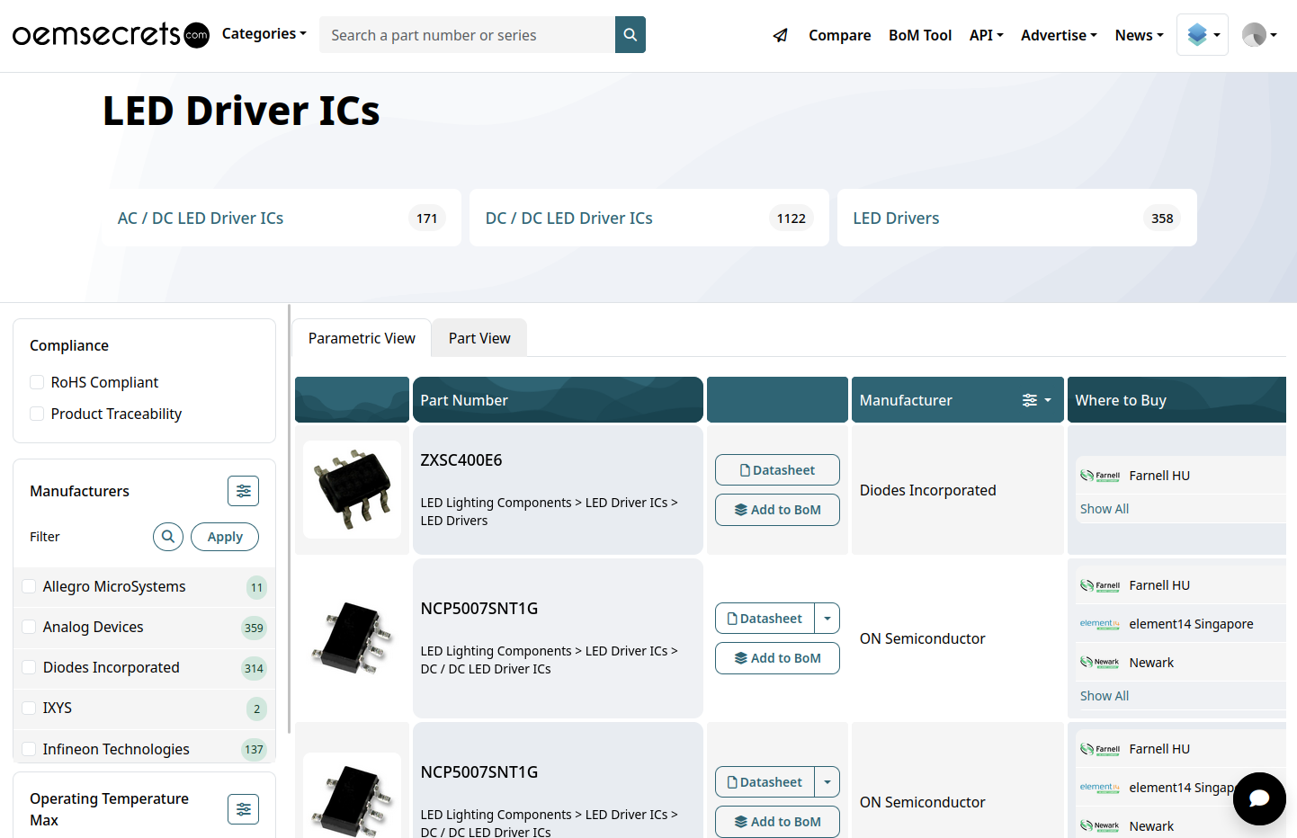Image resolution: width=1297 pixels, height=838 pixels.
Task: Open the BoM Tool menu item
Action: pyautogui.click(x=919, y=35)
